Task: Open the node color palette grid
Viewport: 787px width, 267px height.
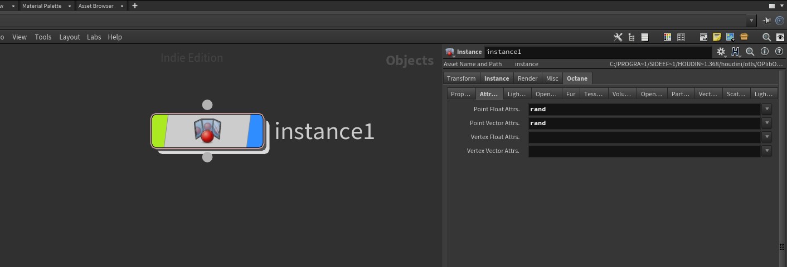Action: click(x=667, y=37)
